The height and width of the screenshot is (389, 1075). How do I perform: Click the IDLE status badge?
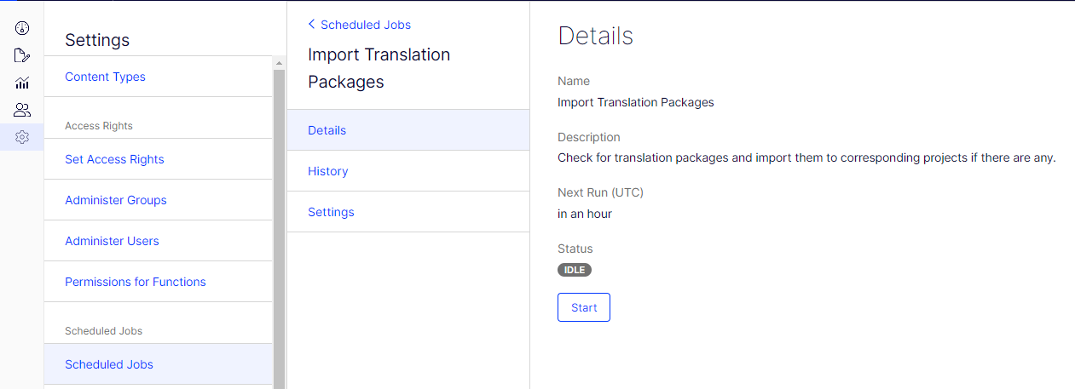click(575, 270)
